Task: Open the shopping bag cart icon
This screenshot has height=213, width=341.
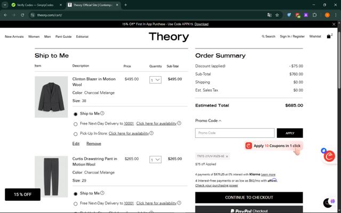Action: pos(329,36)
